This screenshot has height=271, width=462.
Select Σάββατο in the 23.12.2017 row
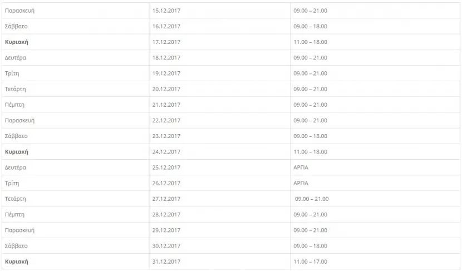[16, 136]
